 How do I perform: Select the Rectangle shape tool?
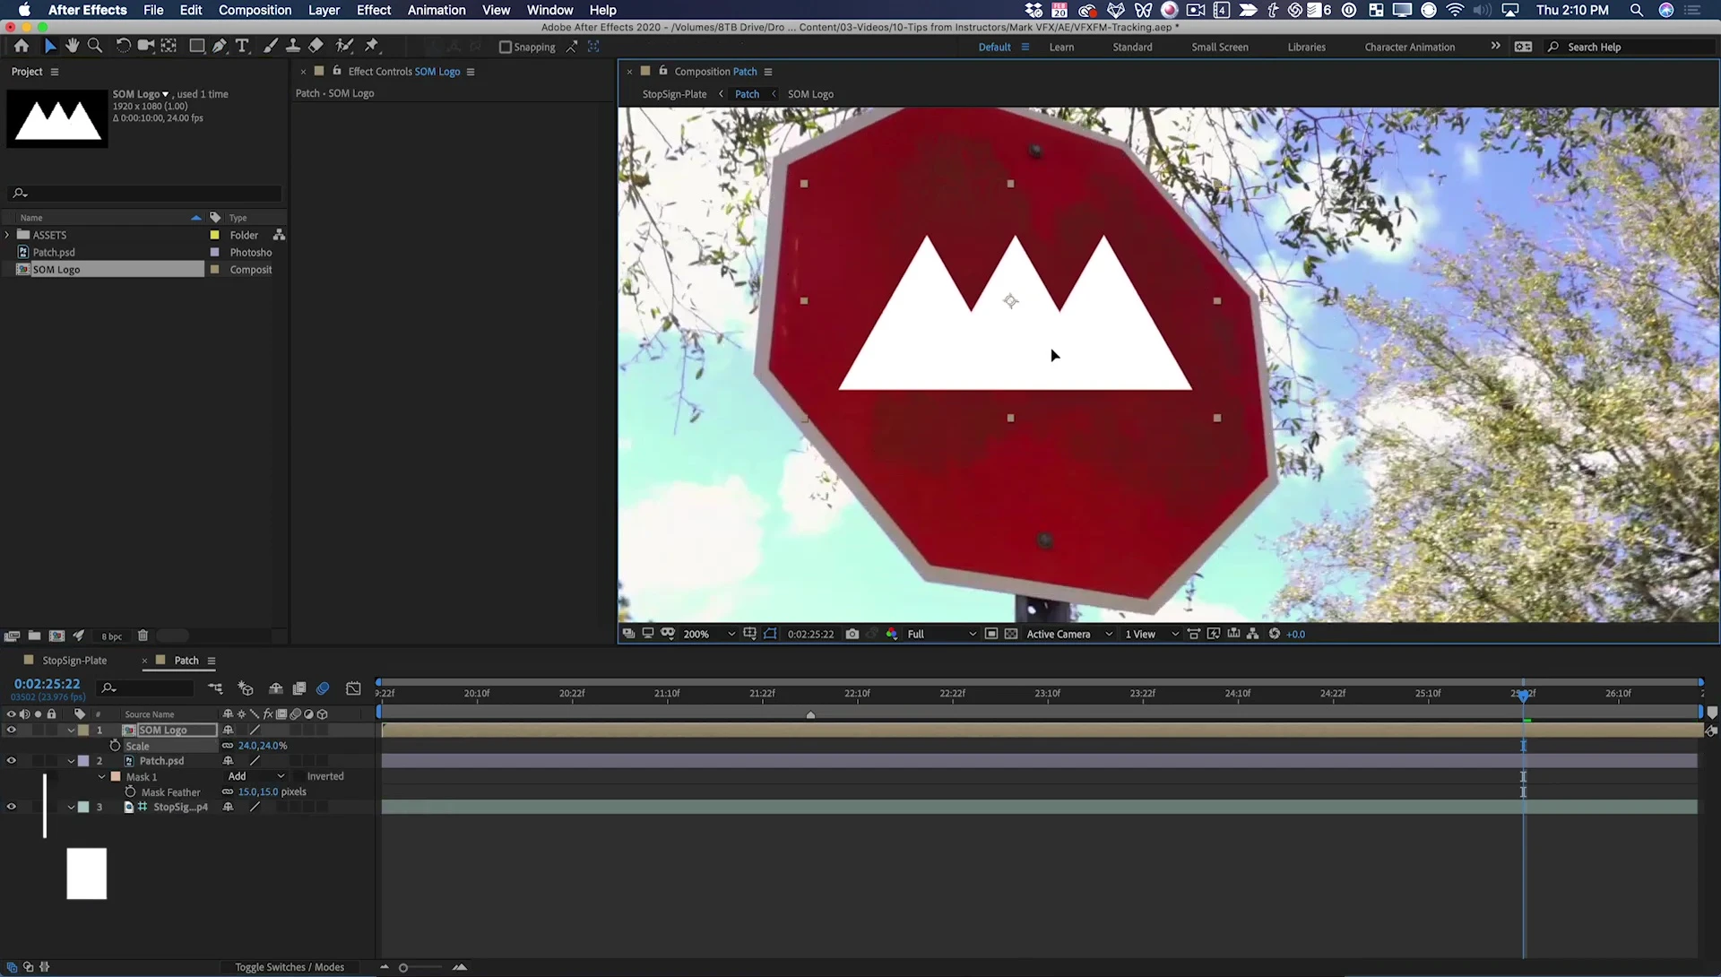[196, 46]
